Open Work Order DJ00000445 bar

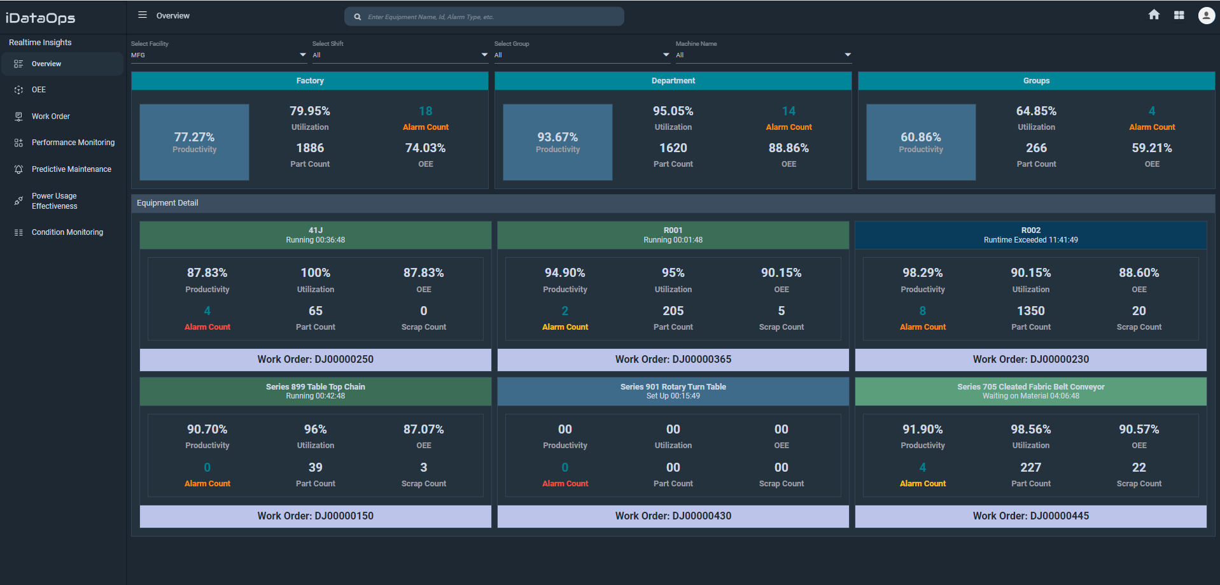pos(1030,516)
